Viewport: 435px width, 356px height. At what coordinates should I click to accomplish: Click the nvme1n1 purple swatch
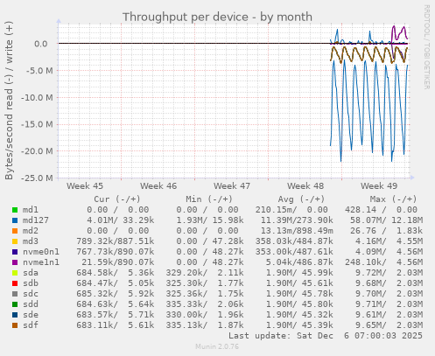click(x=15, y=262)
